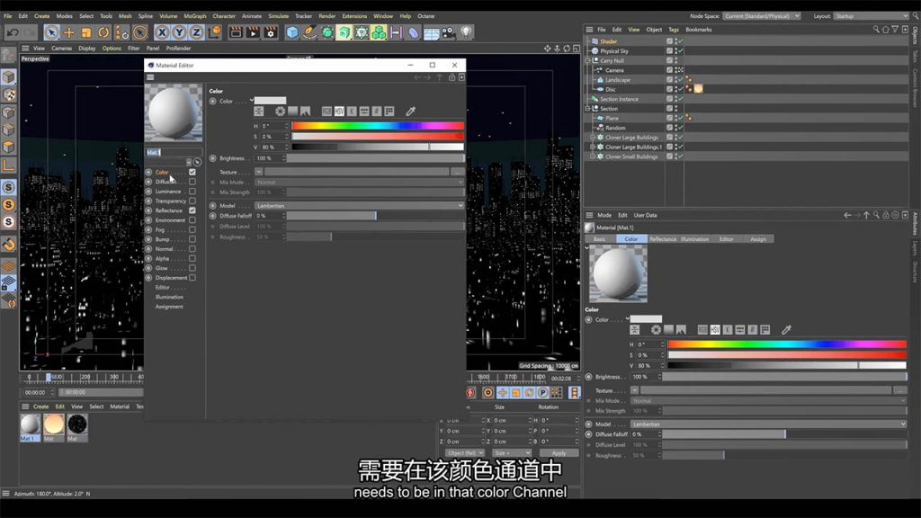Viewport: 921px width, 518px height.
Task: Select the Mat.1 thumbnail in Material Manager
Action: pyautogui.click(x=30, y=424)
